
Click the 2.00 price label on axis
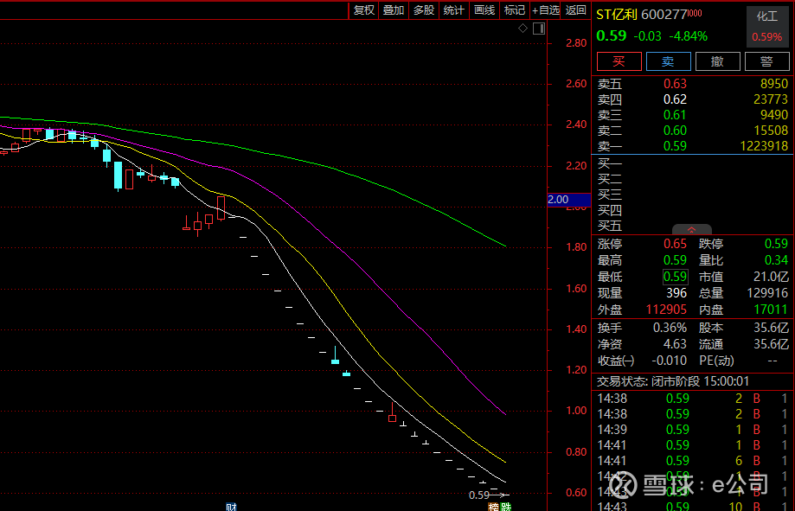point(559,200)
